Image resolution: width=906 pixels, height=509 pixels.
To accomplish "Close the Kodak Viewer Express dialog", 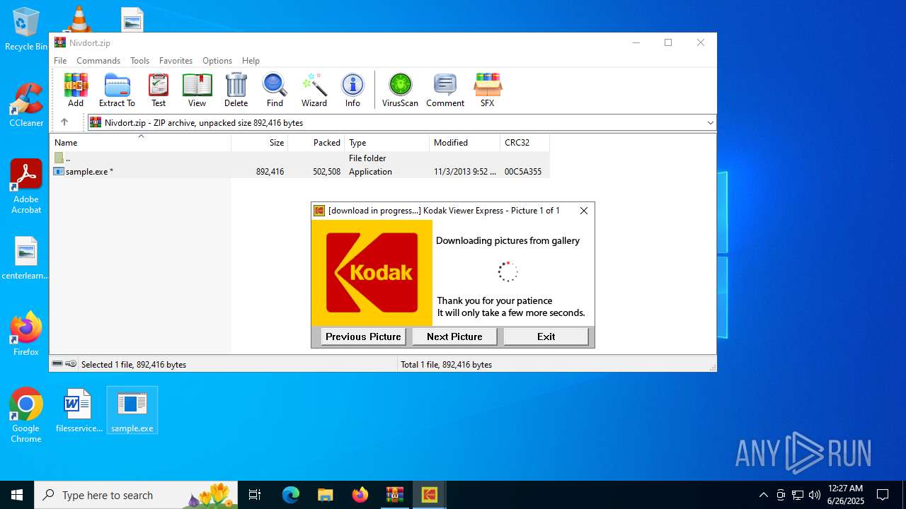I will pos(583,211).
